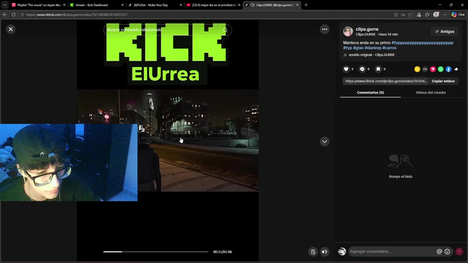Click the Amigos follow status button

(x=445, y=31)
